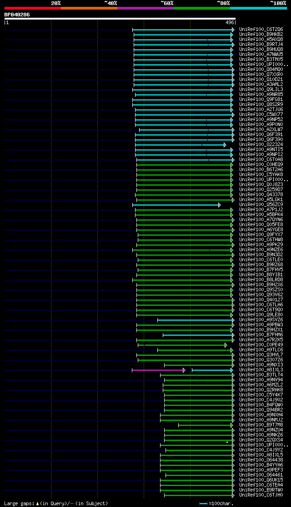Click the cyan ~100% identity legend segment
Image resolution: width=291 pixels, height=507 pixels.
point(258,8)
